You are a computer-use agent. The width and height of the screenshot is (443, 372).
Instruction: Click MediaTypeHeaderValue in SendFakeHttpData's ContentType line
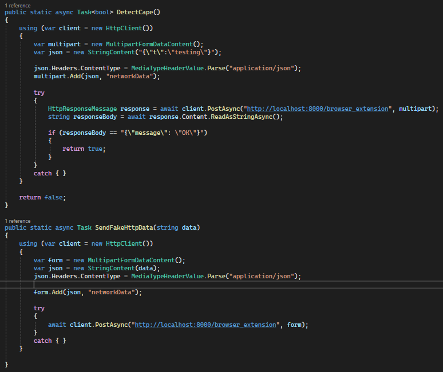point(167,277)
